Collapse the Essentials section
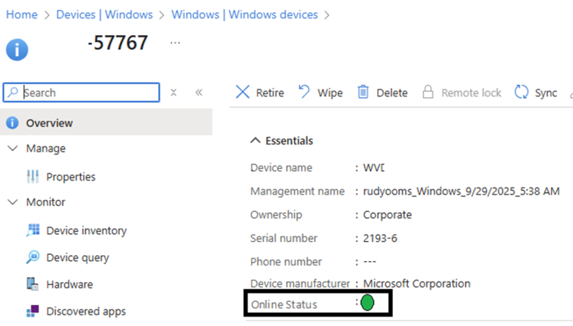Viewport: 573px width, 326px height. [x=256, y=141]
